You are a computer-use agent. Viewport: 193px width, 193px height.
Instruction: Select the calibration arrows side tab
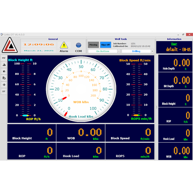coord(4,85)
